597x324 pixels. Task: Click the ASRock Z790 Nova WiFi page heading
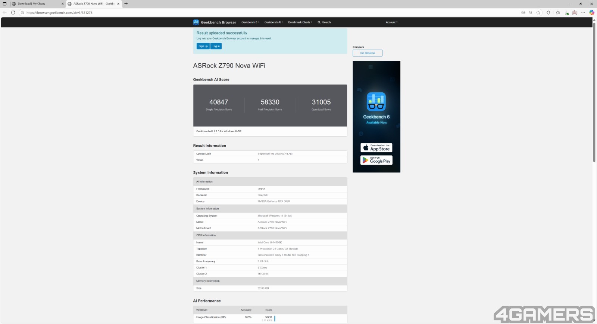[x=229, y=66]
